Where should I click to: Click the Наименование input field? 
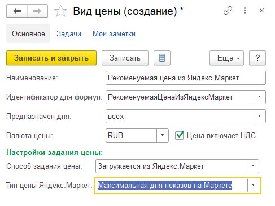(x=186, y=78)
